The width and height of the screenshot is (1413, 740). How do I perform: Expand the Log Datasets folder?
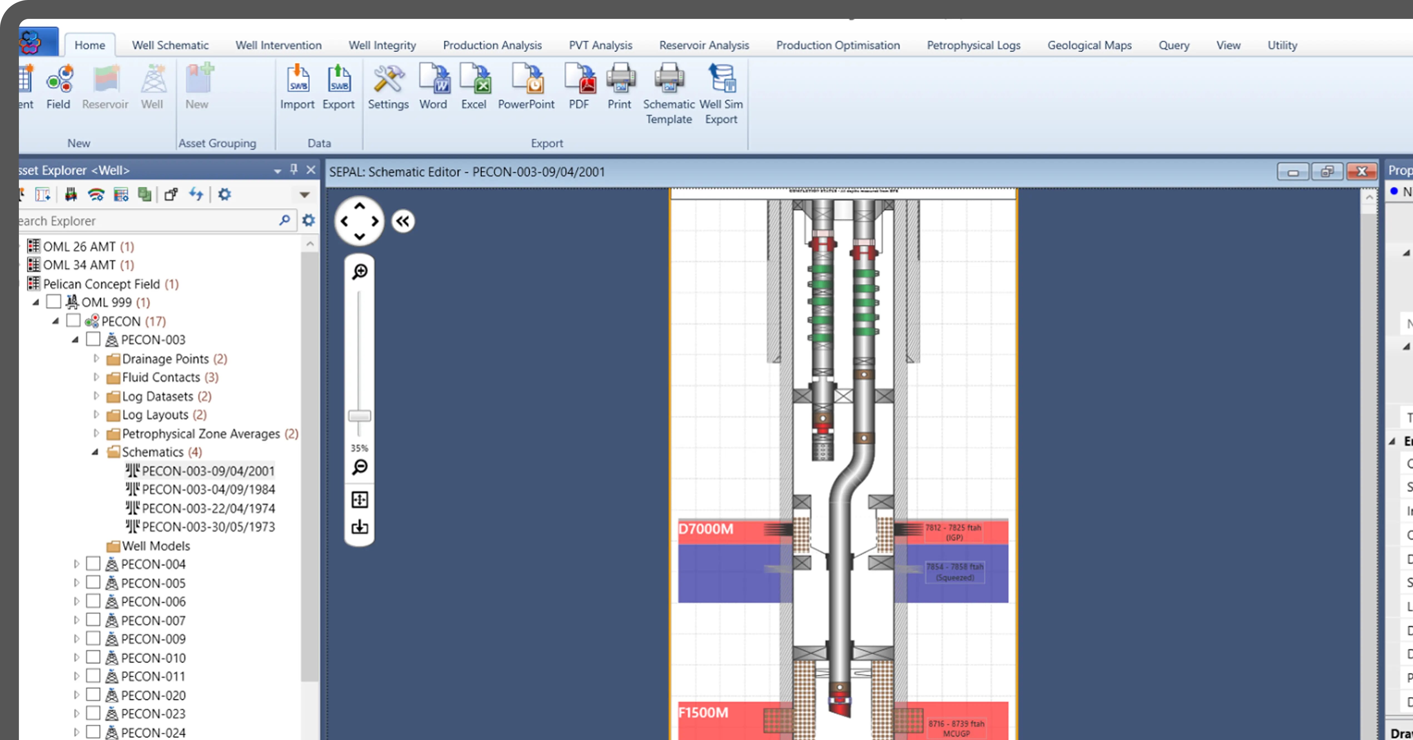point(96,396)
